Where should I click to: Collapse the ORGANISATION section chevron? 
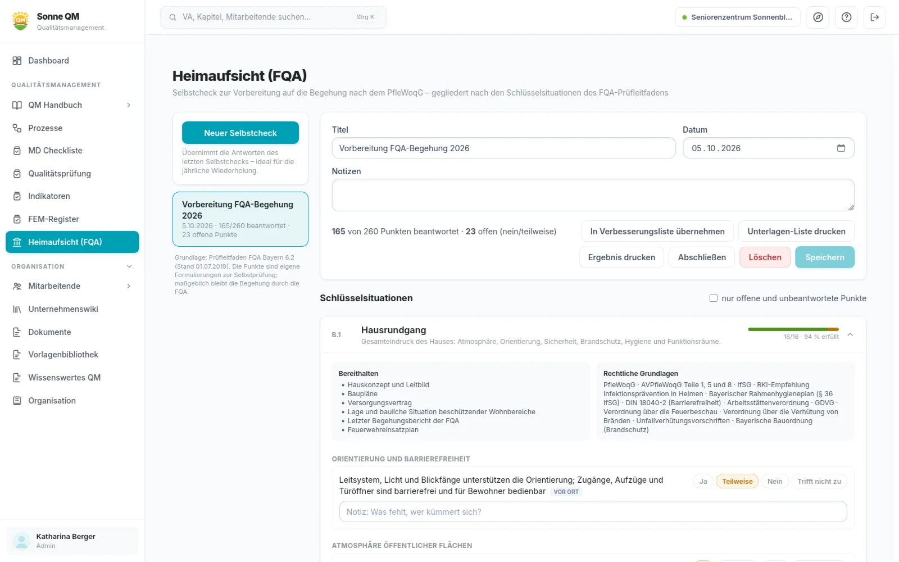(129, 266)
